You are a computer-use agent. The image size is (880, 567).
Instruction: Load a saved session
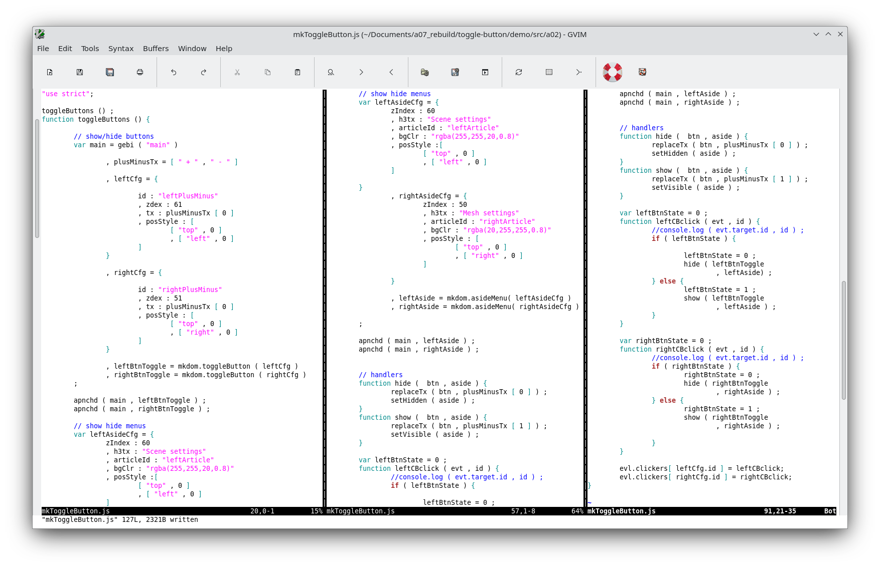tap(425, 72)
